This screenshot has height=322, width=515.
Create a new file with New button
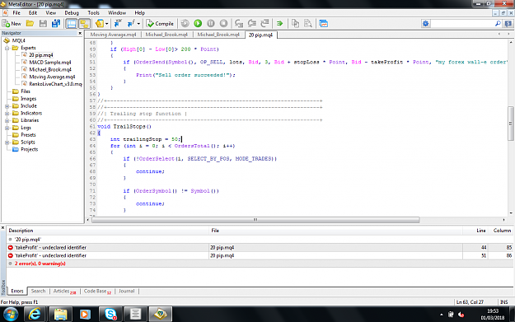pyautogui.click(x=12, y=24)
